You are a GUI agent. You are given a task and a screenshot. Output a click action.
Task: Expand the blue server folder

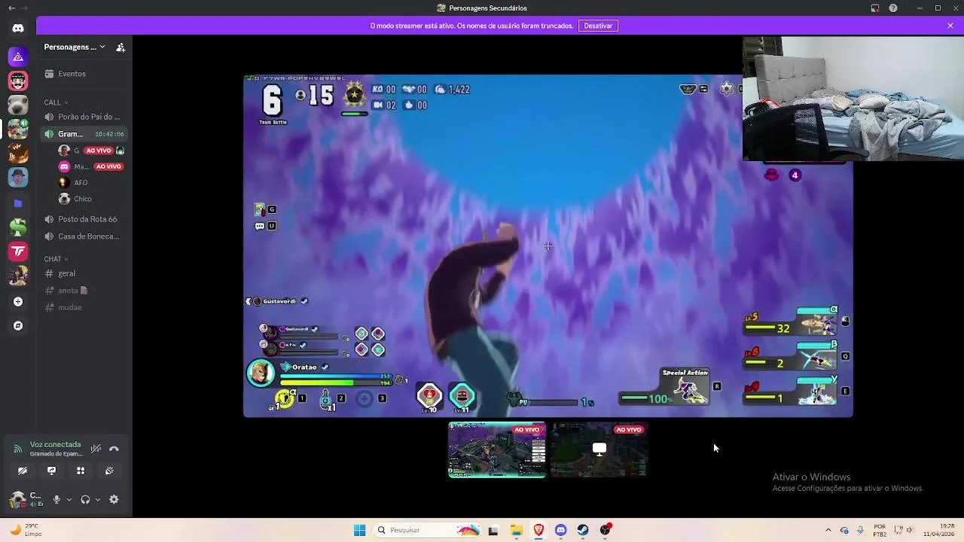[x=18, y=202]
